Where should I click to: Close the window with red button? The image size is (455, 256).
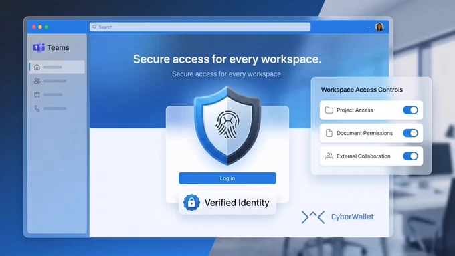coord(34,27)
